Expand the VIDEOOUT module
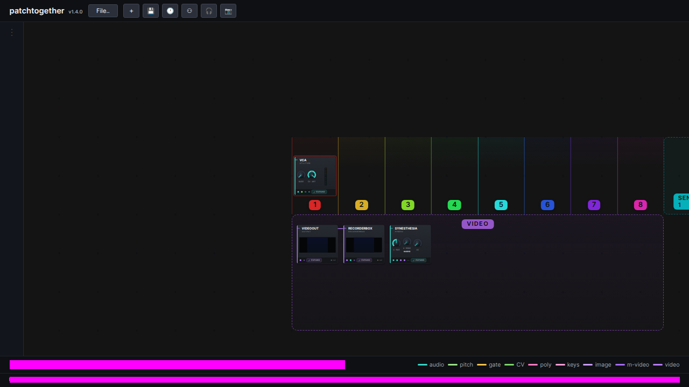Screen dimensions: 689x387 [x=314, y=260]
